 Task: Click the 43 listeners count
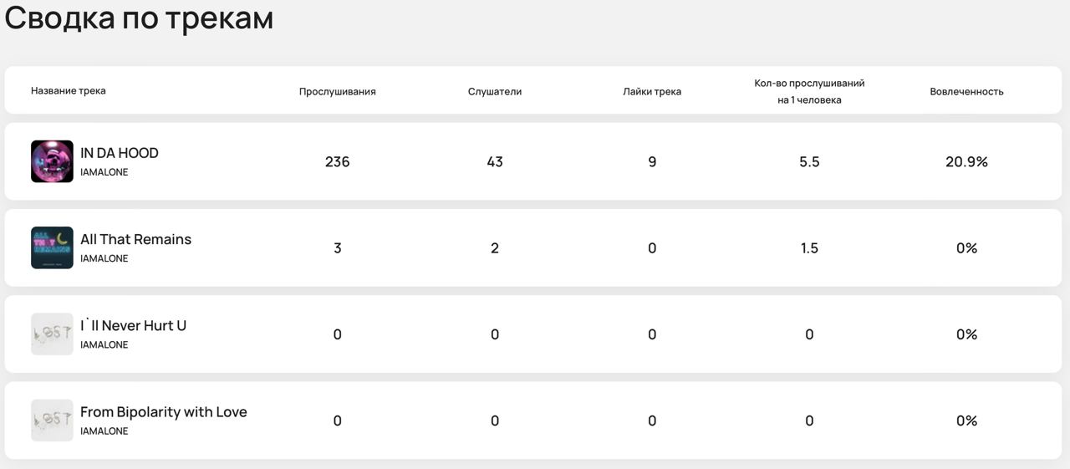(x=495, y=161)
